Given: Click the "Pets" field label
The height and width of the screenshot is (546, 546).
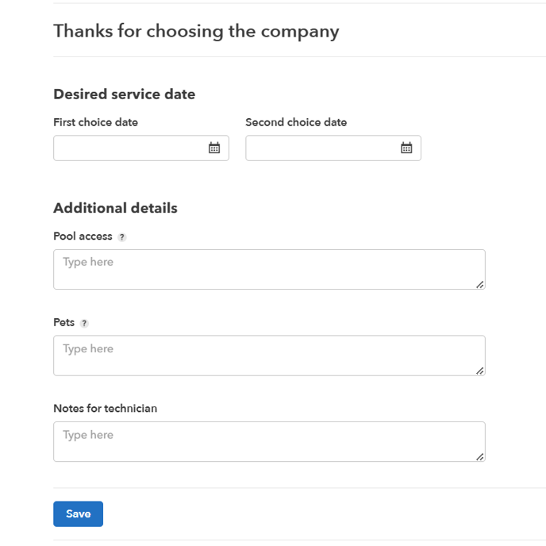Looking at the screenshot, I should (x=63, y=323).
